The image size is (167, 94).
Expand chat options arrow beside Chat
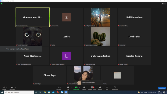coord(71,87)
